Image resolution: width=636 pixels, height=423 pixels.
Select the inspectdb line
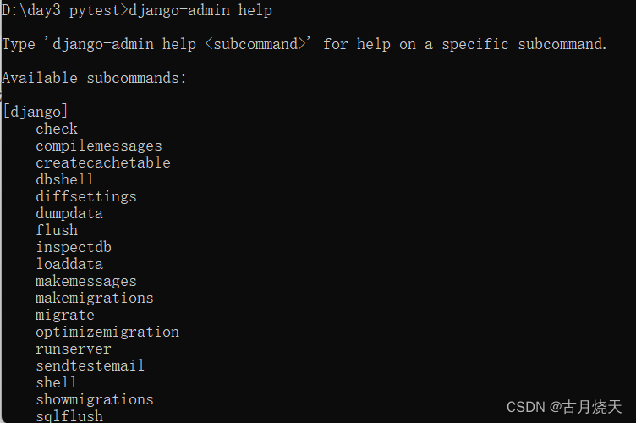click(74, 247)
